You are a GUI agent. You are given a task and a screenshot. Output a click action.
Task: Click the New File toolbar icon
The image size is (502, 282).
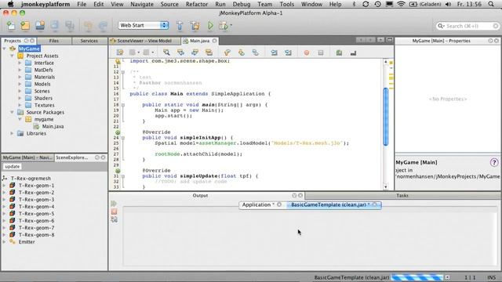pos(11,26)
